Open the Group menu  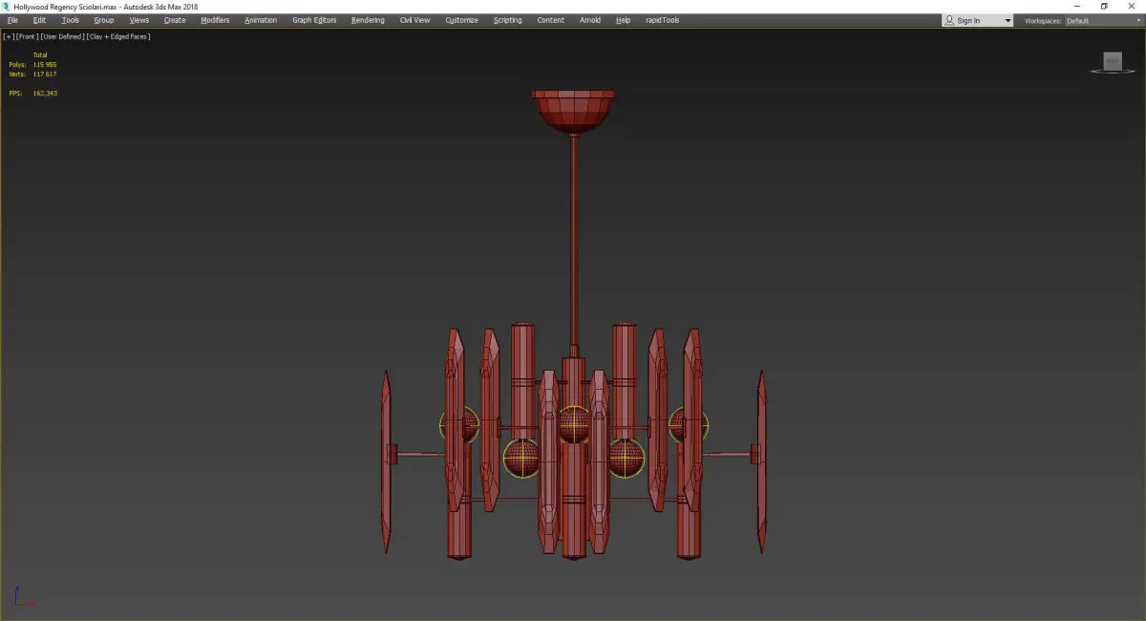[x=103, y=20]
